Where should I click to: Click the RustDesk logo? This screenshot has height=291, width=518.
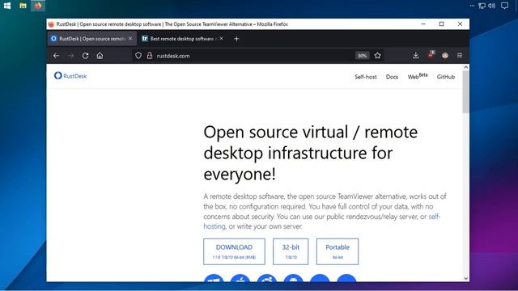pos(70,76)
